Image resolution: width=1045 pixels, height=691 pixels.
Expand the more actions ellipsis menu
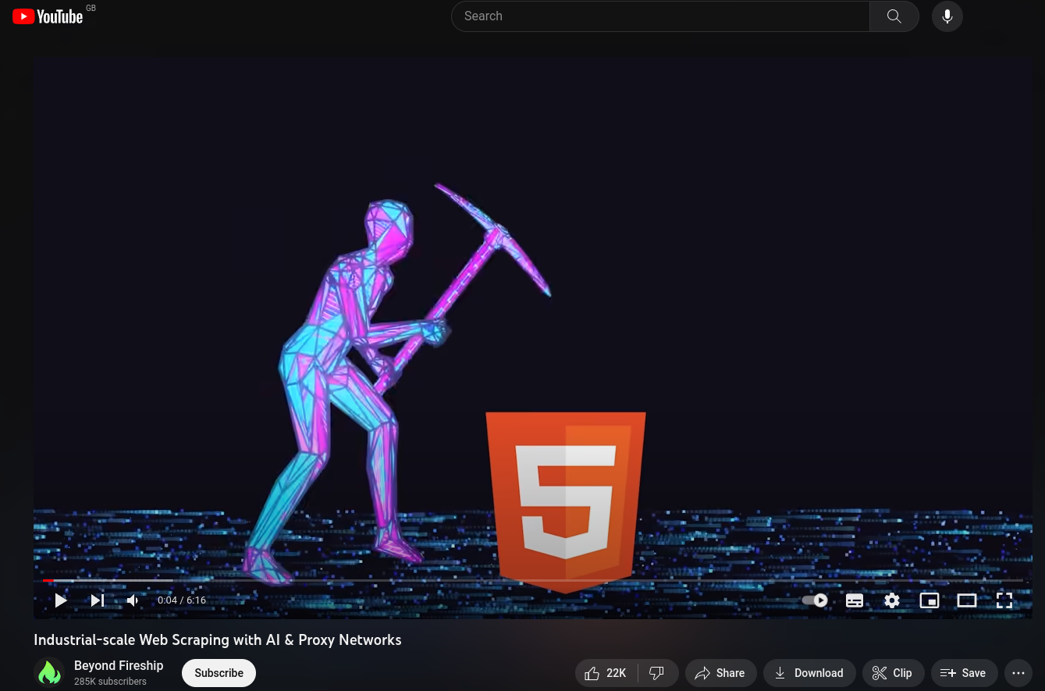click(1018, 673)
